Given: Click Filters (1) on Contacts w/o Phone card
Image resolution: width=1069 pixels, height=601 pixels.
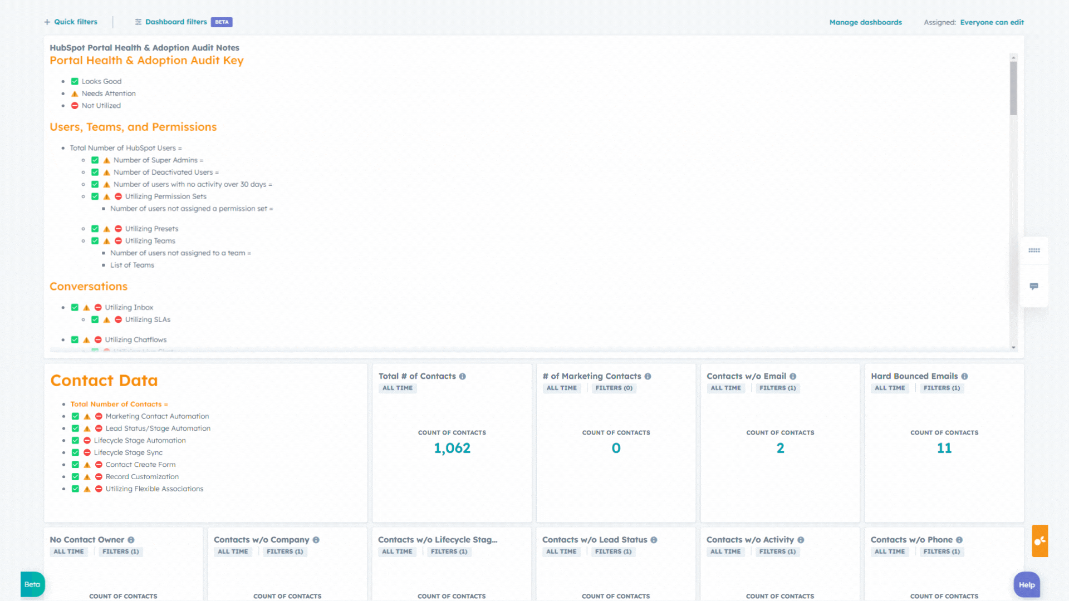Looking at the screenshot, I should (x=941, y=552).
